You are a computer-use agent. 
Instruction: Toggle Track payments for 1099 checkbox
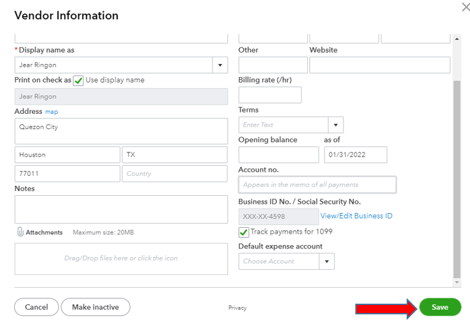tap(244, 232)
